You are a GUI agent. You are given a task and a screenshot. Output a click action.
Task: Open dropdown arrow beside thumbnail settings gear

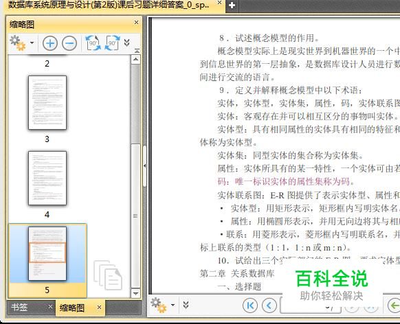[32, 43]
